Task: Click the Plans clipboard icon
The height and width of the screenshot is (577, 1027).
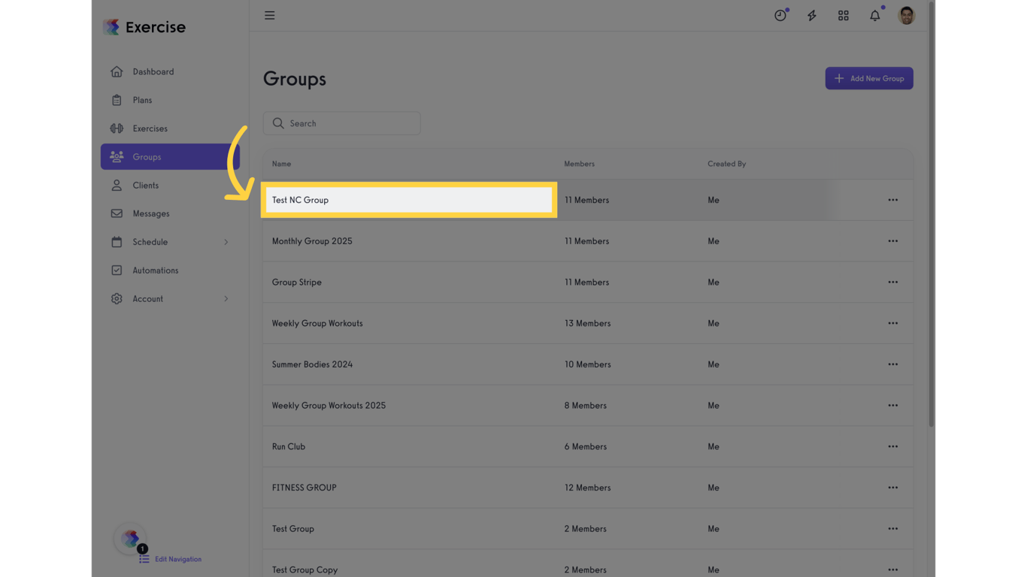Action: 117,100
